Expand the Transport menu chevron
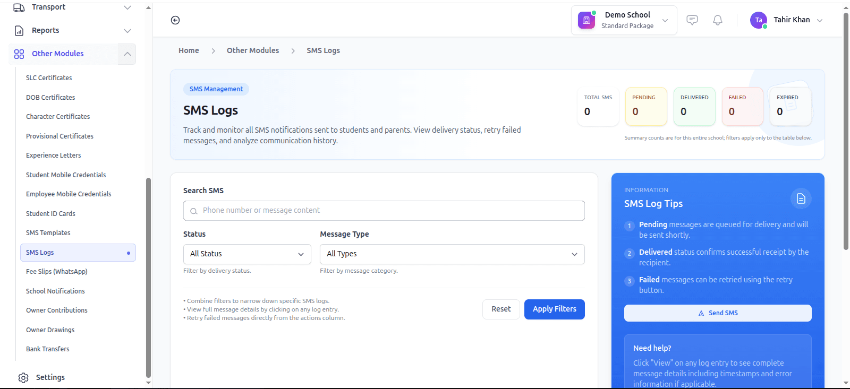The image size is (850, 389). point(127,7)
